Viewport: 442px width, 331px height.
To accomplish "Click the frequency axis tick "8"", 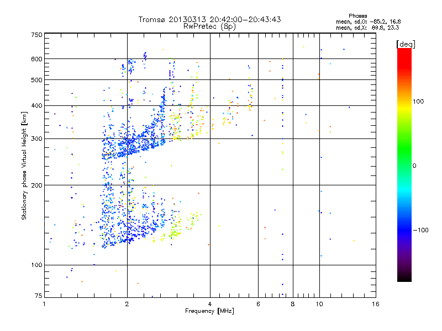I will (x=293, y=304).
